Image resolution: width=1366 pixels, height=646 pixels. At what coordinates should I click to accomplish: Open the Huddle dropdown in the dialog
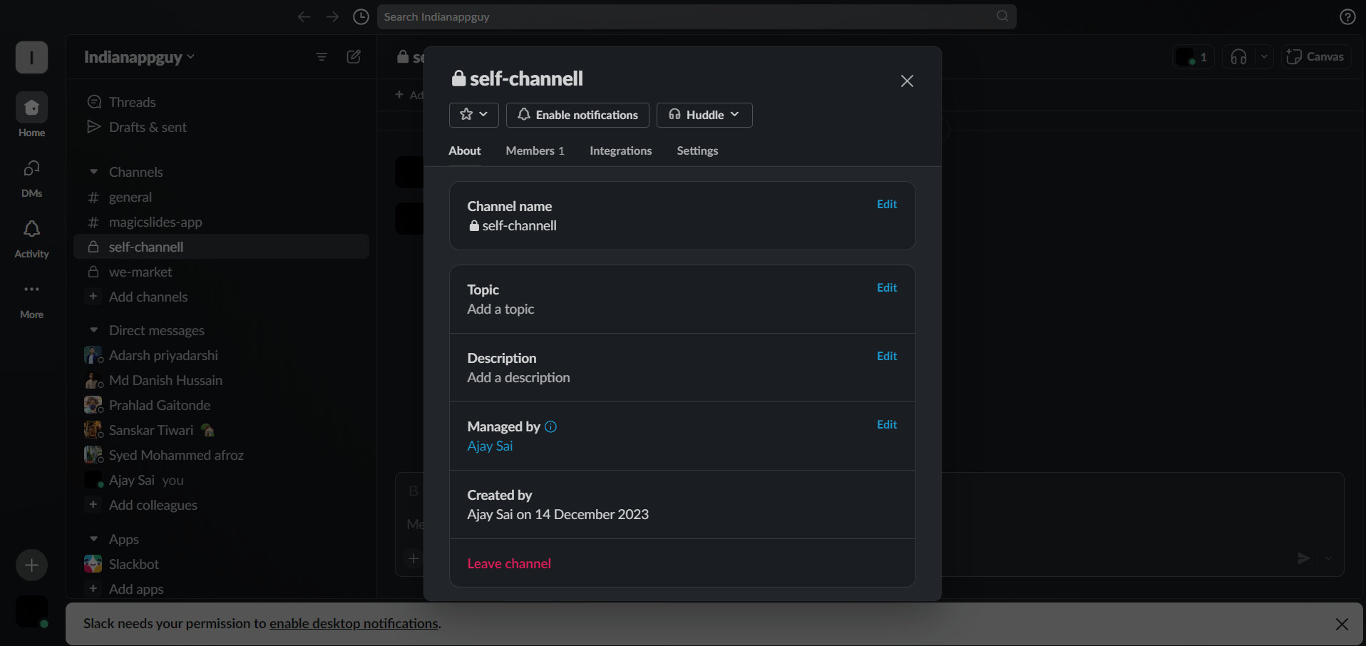(704, 115)
